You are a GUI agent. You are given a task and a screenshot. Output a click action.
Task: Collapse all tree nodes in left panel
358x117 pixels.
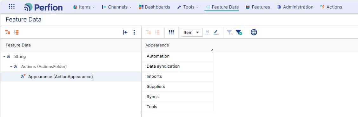[x=17, y=32]
